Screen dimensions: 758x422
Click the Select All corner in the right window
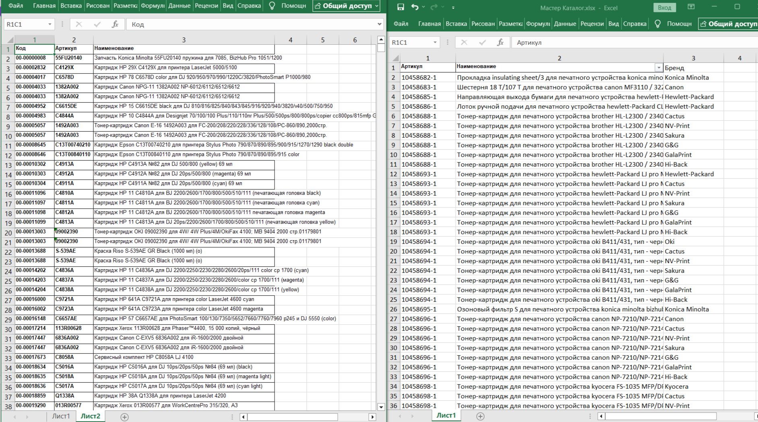[395, 58]
